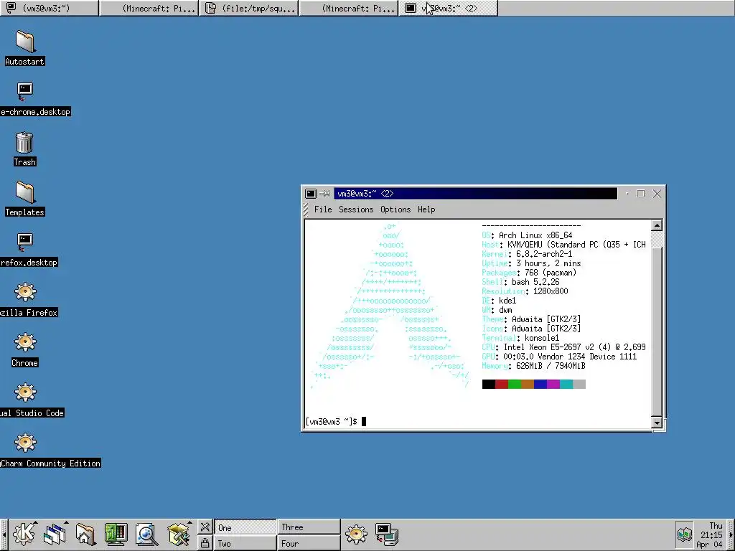Open the Trash icon on the desktop
The width and height of the screenshot is (735, 551).
click(x=24, y=149)
